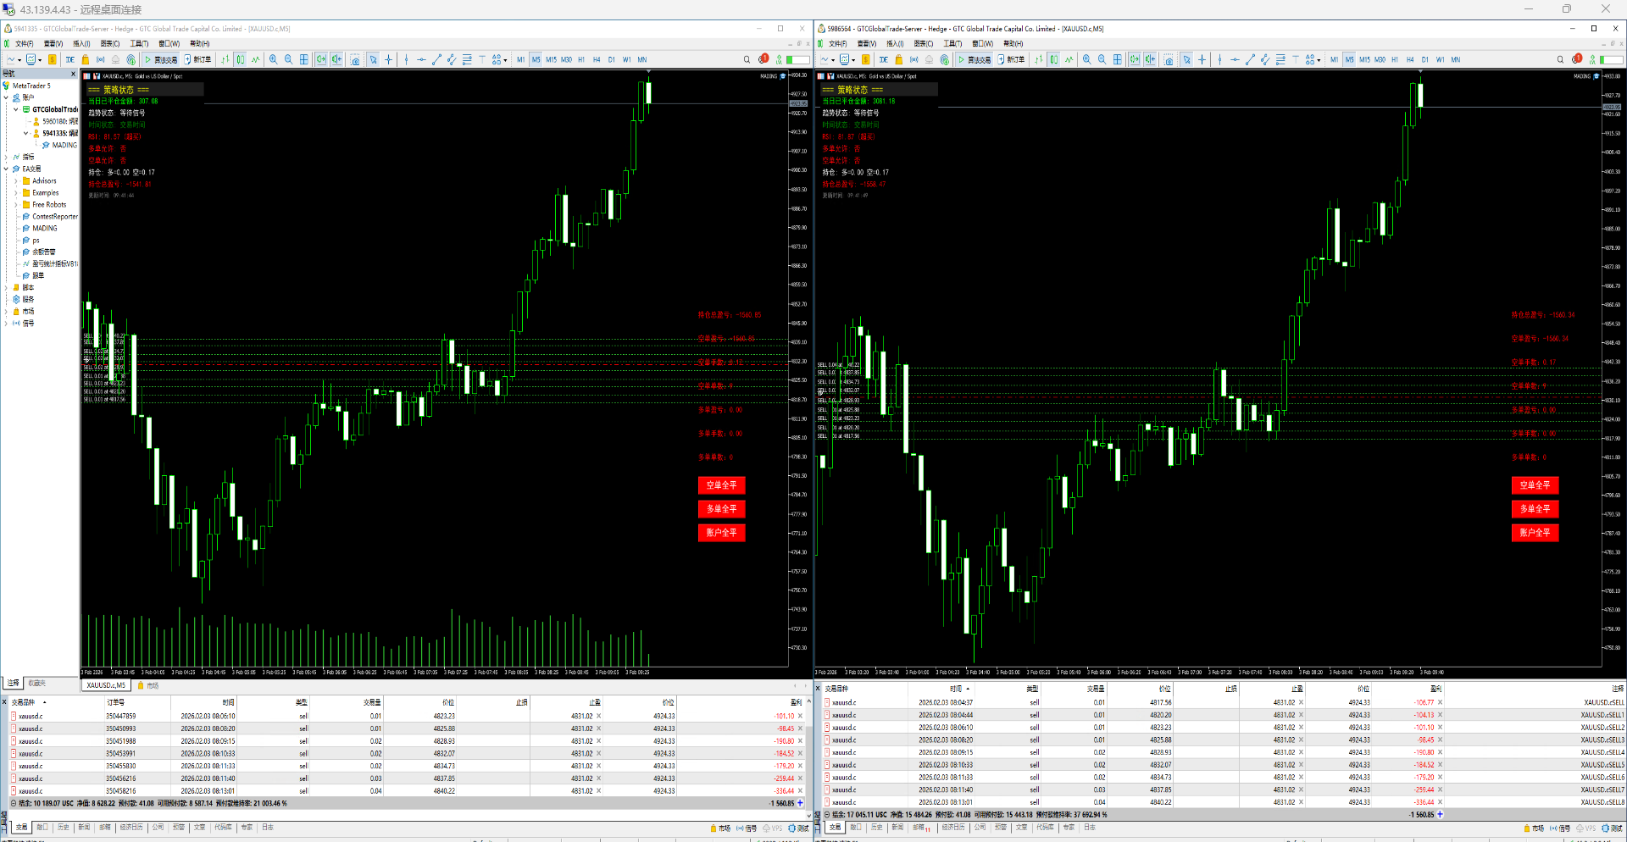Click 多单全平 button on left chart
Screen dimensions: 1627x842
pos(721,509)
